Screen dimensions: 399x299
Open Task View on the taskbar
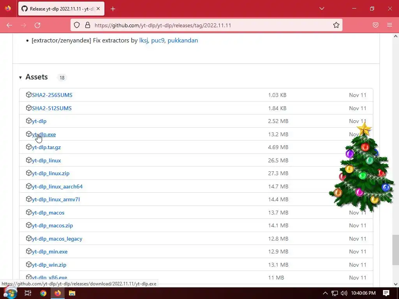(x=28, y=293)
